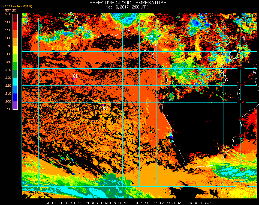Click 'MT10' in the bottom caption

51,203
